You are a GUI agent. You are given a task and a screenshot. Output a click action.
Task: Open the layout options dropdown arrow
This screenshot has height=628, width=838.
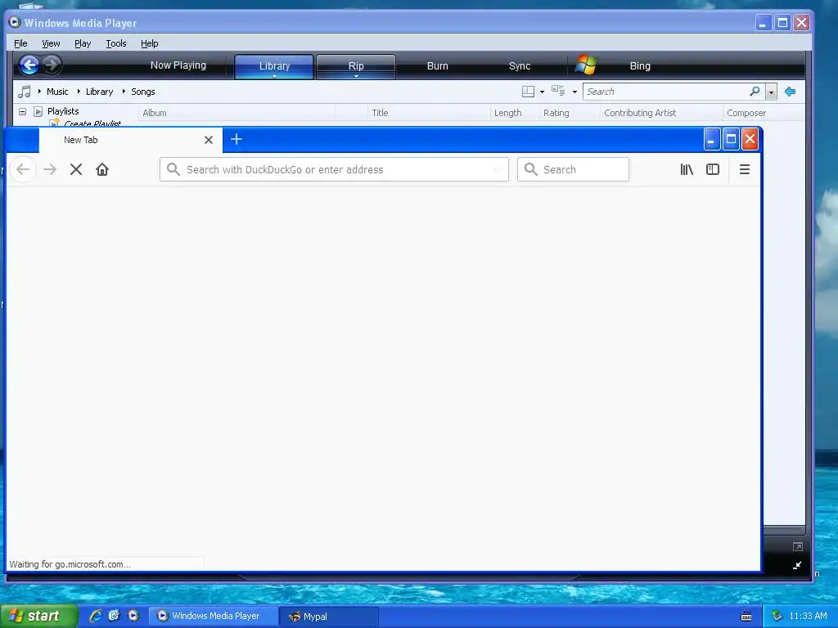(542, 92)
